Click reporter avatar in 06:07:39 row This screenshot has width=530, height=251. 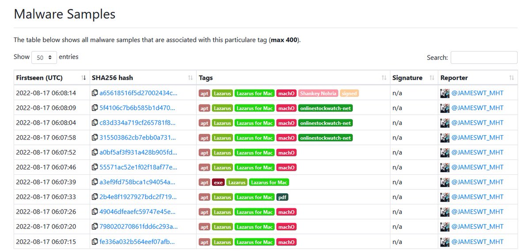(x=445, y=182)
